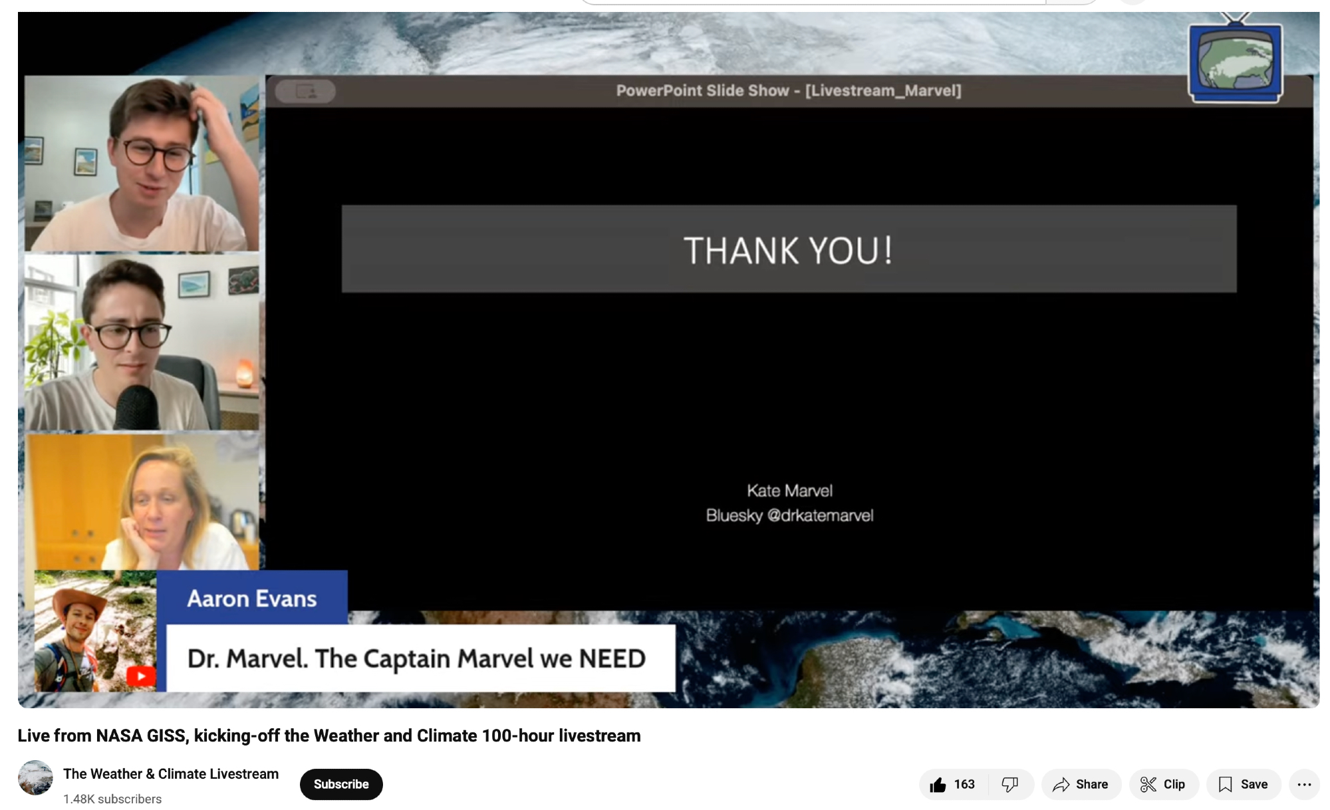The image size is (1330, 810).
Task: Open the channel avatar next to channel name
Action: click(35, 777)
